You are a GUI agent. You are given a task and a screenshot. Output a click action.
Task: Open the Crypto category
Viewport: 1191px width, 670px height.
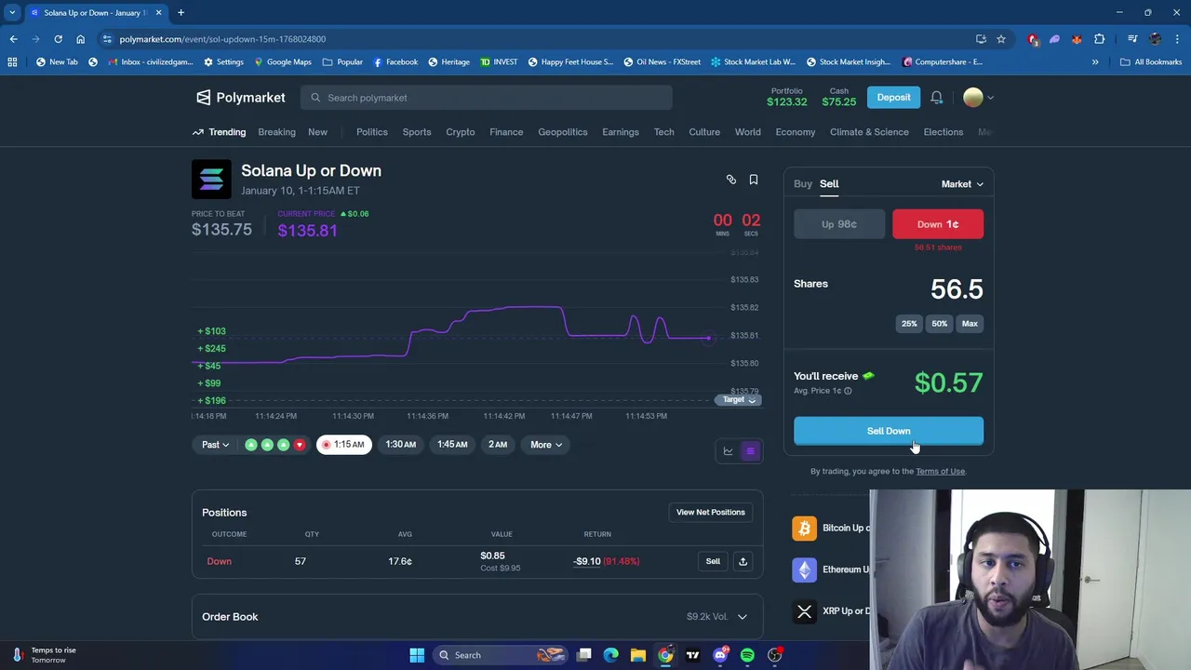click(461, 132)
